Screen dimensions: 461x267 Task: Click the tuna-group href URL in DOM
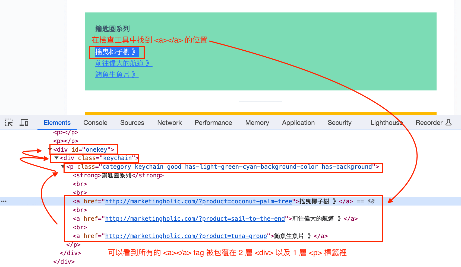click(x=186, y=236)
